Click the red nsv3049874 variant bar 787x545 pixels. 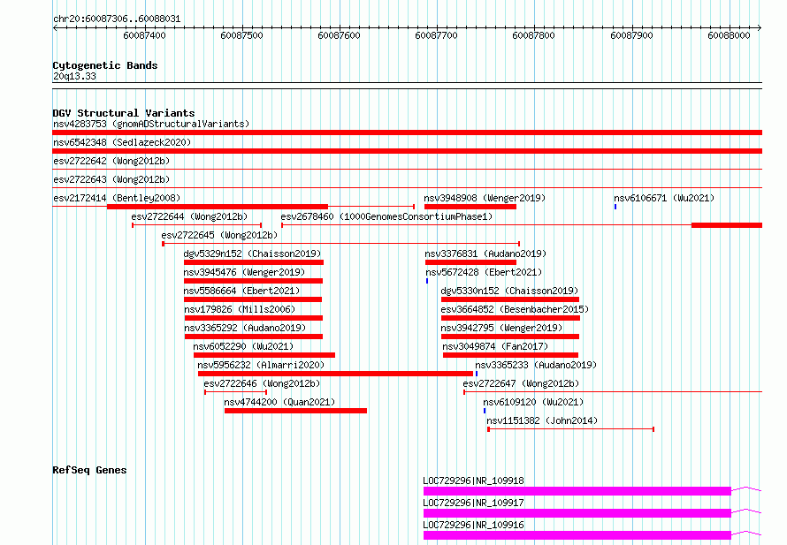pos(510,355)
